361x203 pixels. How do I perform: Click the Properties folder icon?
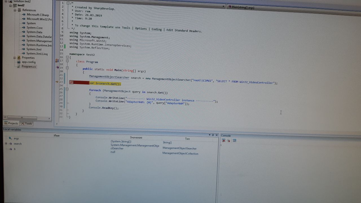(x=19, y=58)
